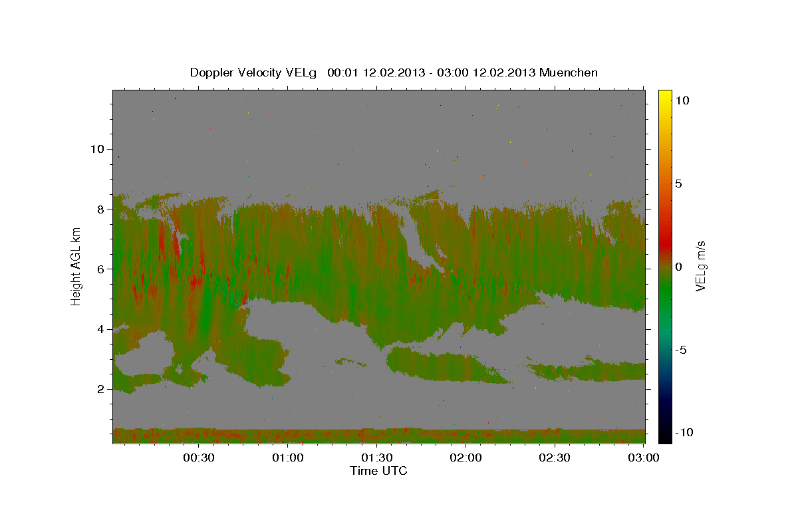This screenshot has height=532, width=798.
Task: Click the 01:00 time tick label
Action: 288,458
